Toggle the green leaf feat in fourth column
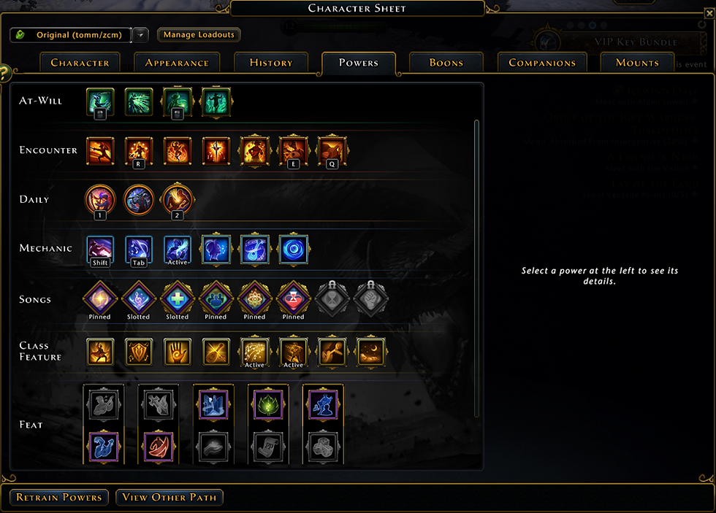716x513 pixels. (x=268, y=405)
